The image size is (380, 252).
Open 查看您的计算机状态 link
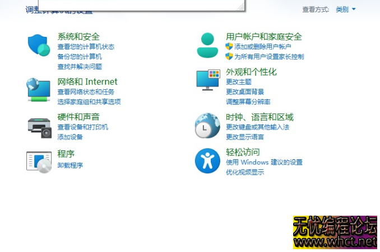coord(86,47)
